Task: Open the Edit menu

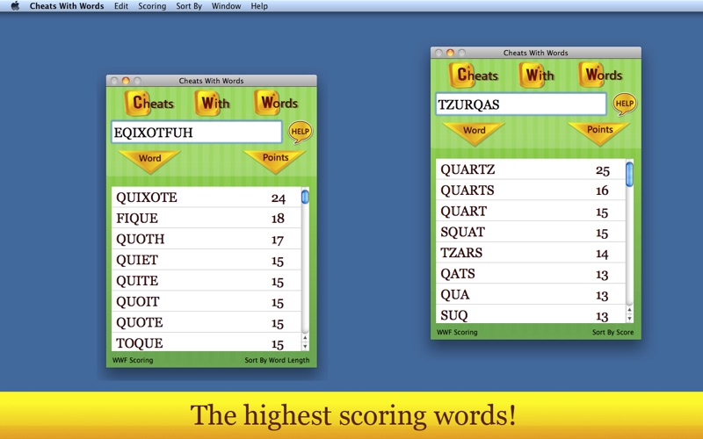Action: coord(121,6)
